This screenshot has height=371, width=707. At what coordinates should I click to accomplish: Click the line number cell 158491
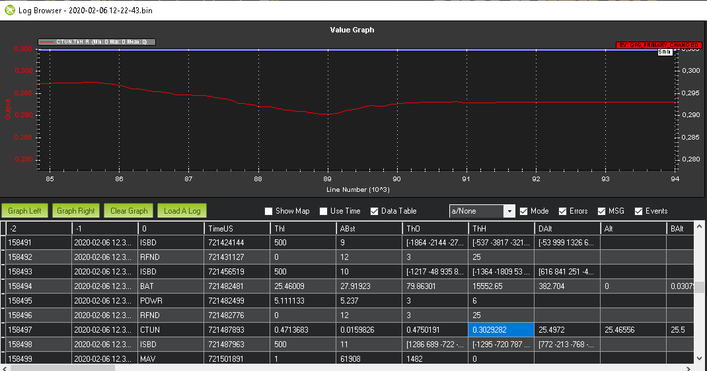39,242
